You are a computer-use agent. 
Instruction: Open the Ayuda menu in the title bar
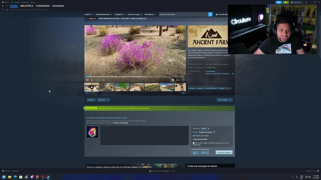(x=33, y=2)
